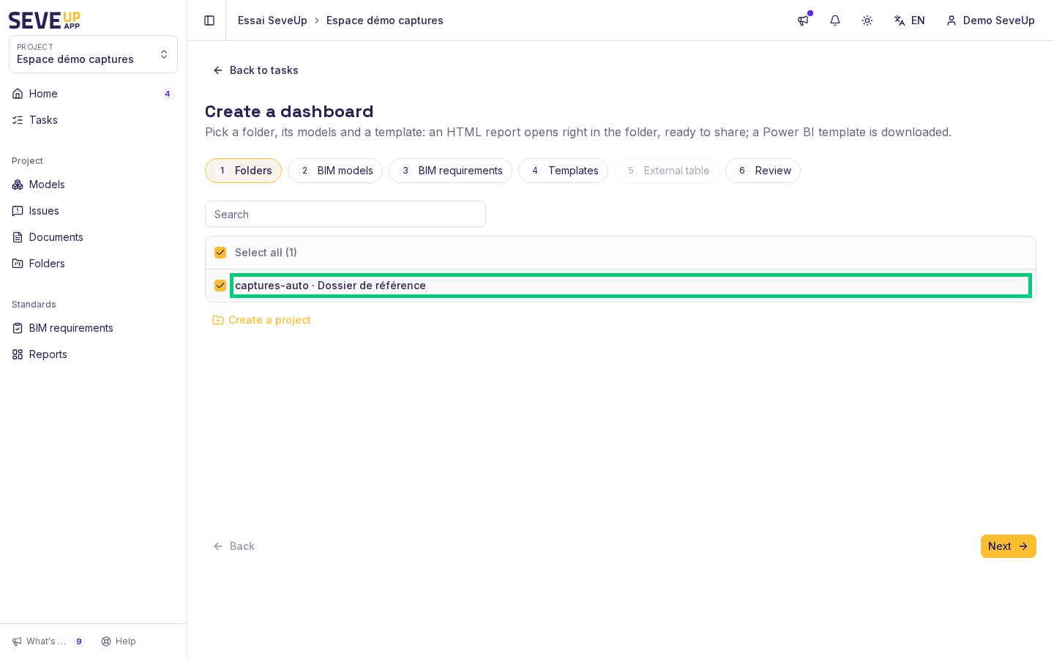1054x659 pixels.
Task: Click the captures-auto · Dossier de référence row
Action: click(621, 286)
